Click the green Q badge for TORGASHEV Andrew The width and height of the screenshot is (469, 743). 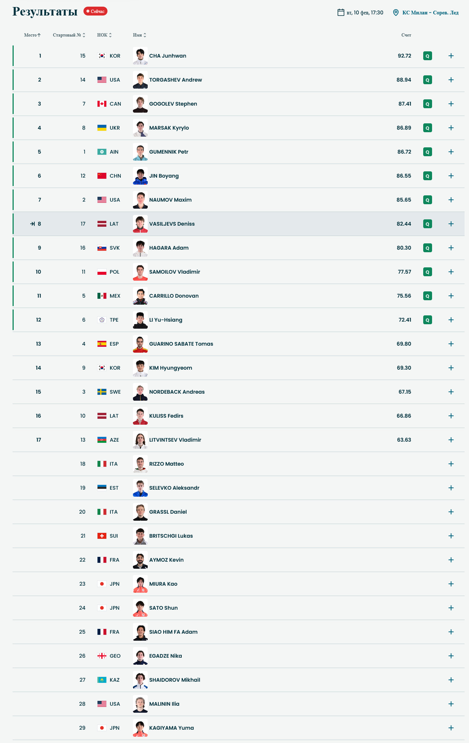[427, 80]
